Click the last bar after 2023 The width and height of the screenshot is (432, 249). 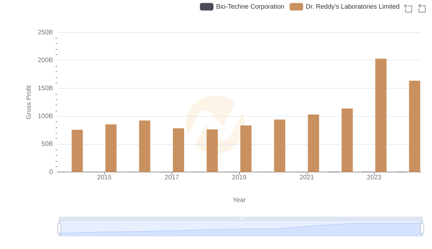[x=414, y=126]
